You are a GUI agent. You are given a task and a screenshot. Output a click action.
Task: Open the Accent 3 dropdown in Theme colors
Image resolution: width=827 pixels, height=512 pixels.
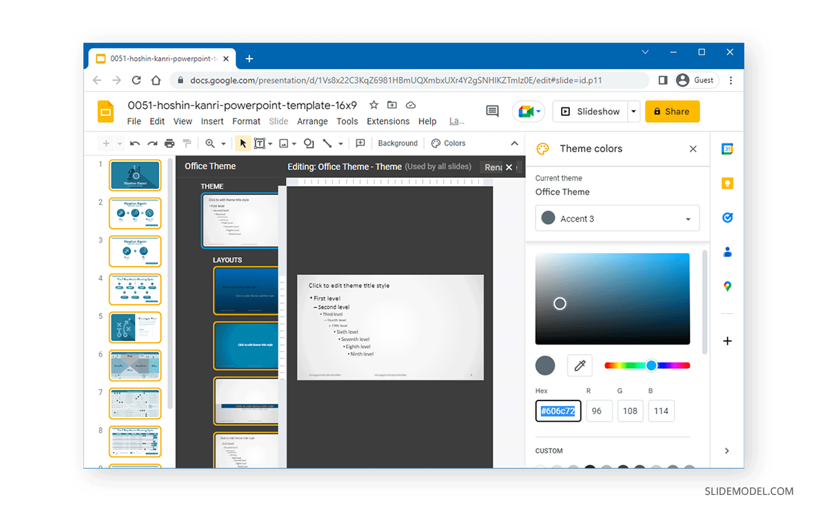tap(617, 218)
